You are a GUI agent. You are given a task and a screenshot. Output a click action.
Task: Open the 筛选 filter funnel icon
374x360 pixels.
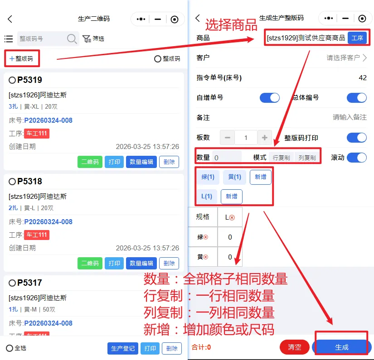point(87,39)
